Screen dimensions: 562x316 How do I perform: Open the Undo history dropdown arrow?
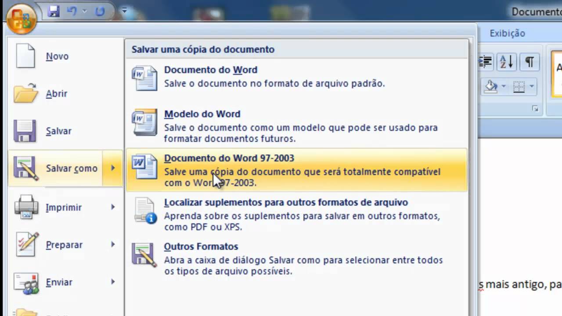click(x=85, y=12)
